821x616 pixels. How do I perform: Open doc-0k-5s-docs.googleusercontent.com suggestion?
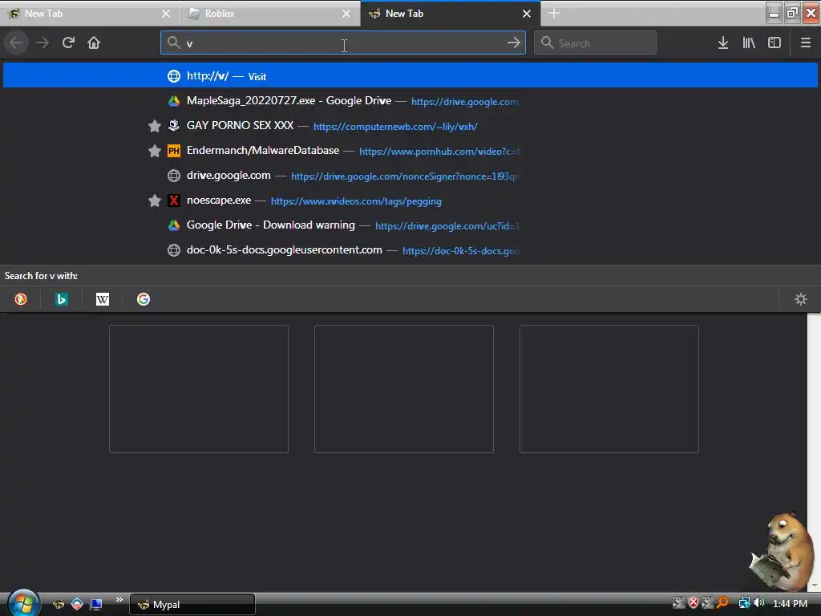point(410,250)
